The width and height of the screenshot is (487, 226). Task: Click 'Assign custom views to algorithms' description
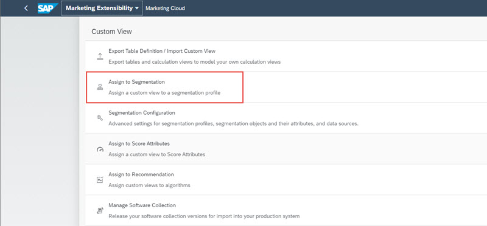149,185
